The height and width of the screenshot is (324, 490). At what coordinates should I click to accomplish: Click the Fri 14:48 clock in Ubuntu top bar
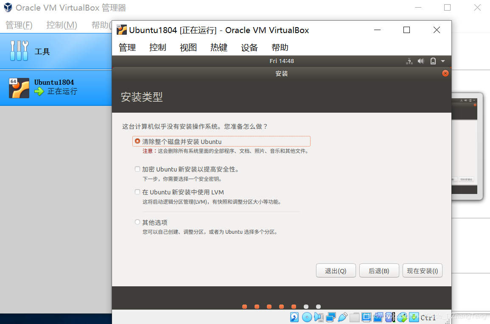pos(282,61)
